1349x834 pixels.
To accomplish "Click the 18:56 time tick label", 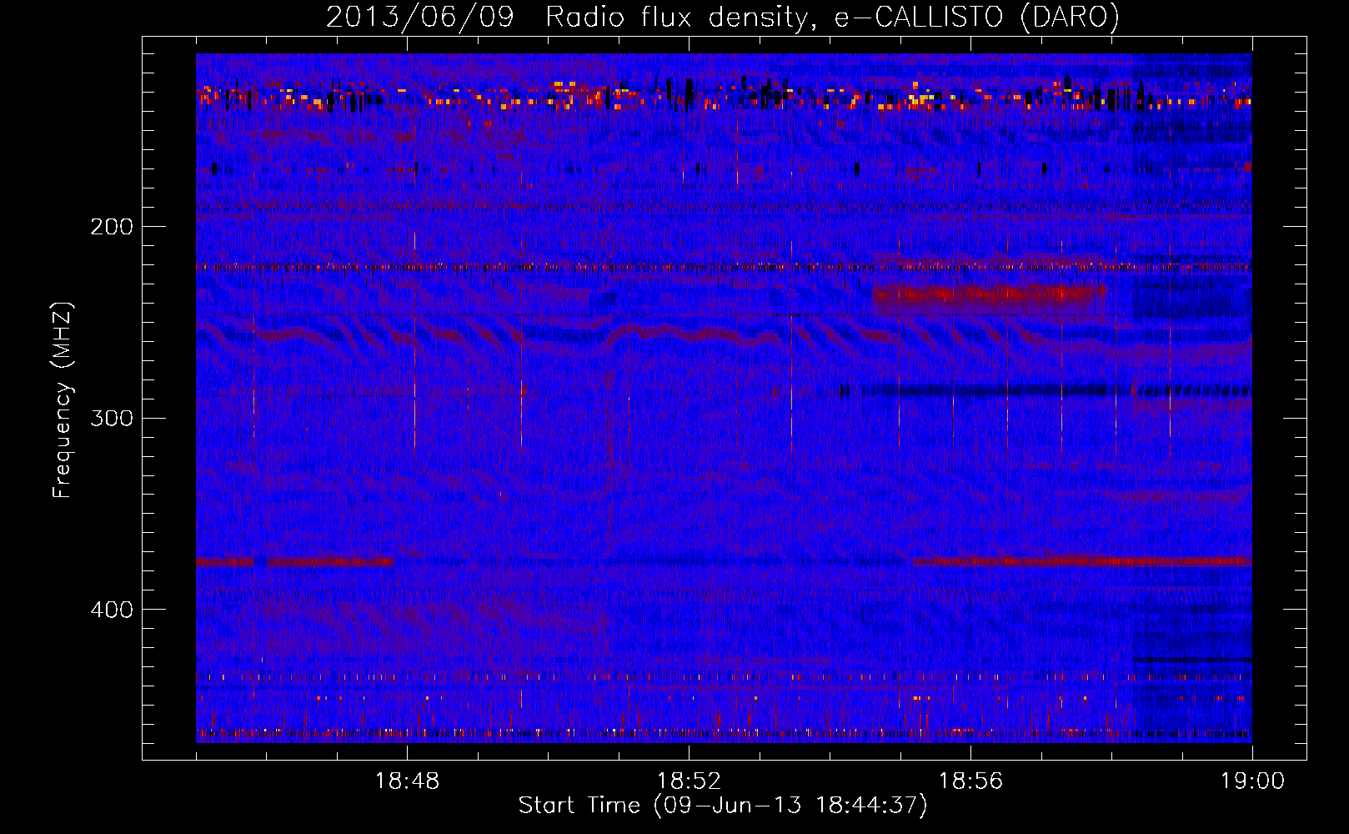I will (x=970, y=781).
